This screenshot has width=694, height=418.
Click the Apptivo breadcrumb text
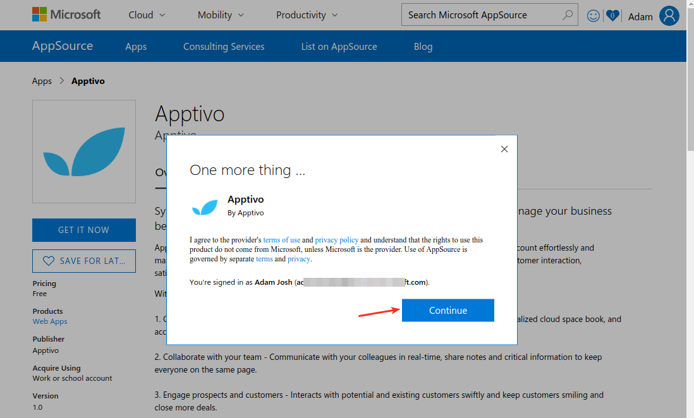pyautogui.click(x=88, y=81)
